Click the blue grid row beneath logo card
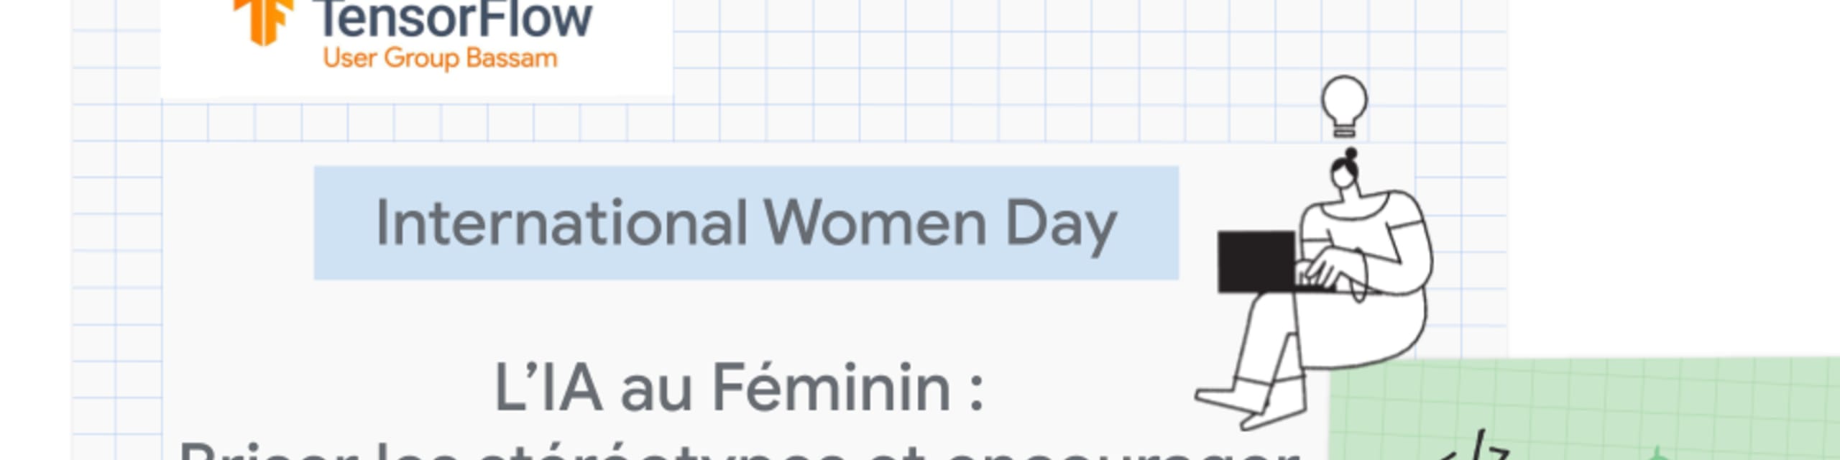Screen dimensions: 1840x460 pos(417,121)
